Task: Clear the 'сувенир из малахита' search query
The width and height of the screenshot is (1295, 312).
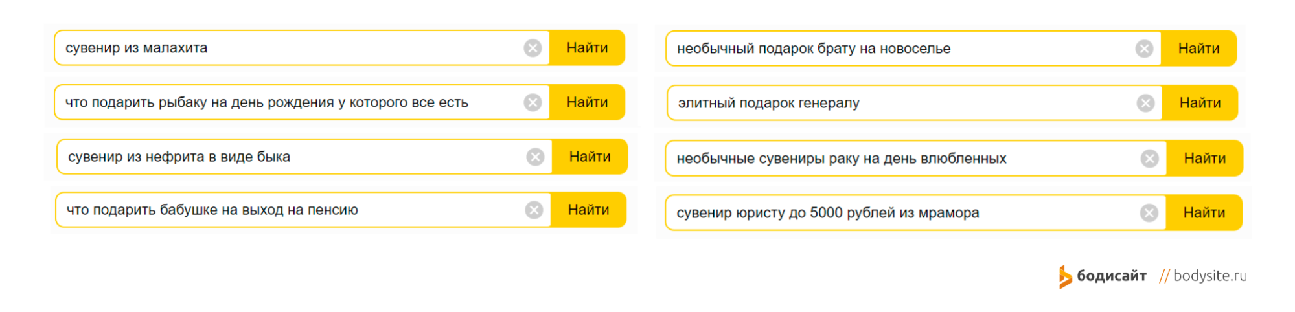Action: pos(533,48)
